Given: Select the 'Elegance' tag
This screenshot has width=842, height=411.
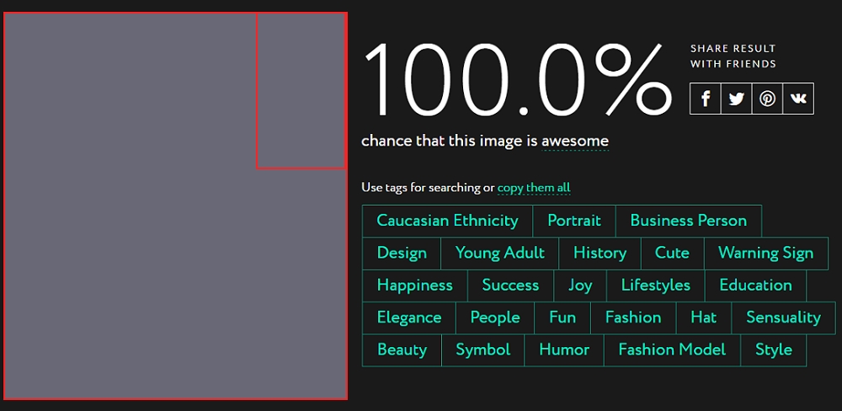Looking at the screenshot, I should 409,318.
